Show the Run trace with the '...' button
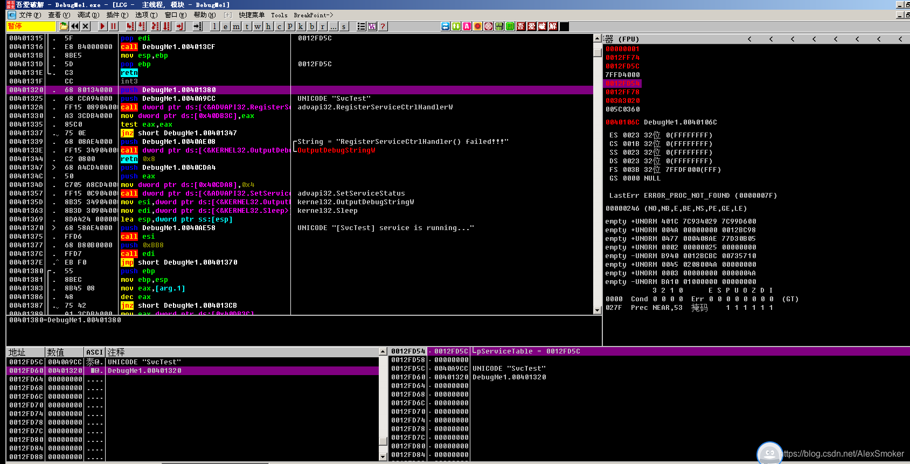This screenshot has height=464, width=910. coord(333,26)
